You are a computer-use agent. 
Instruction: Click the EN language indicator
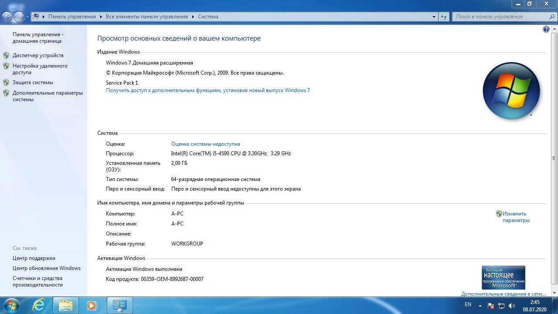click(x=468, y=305)
